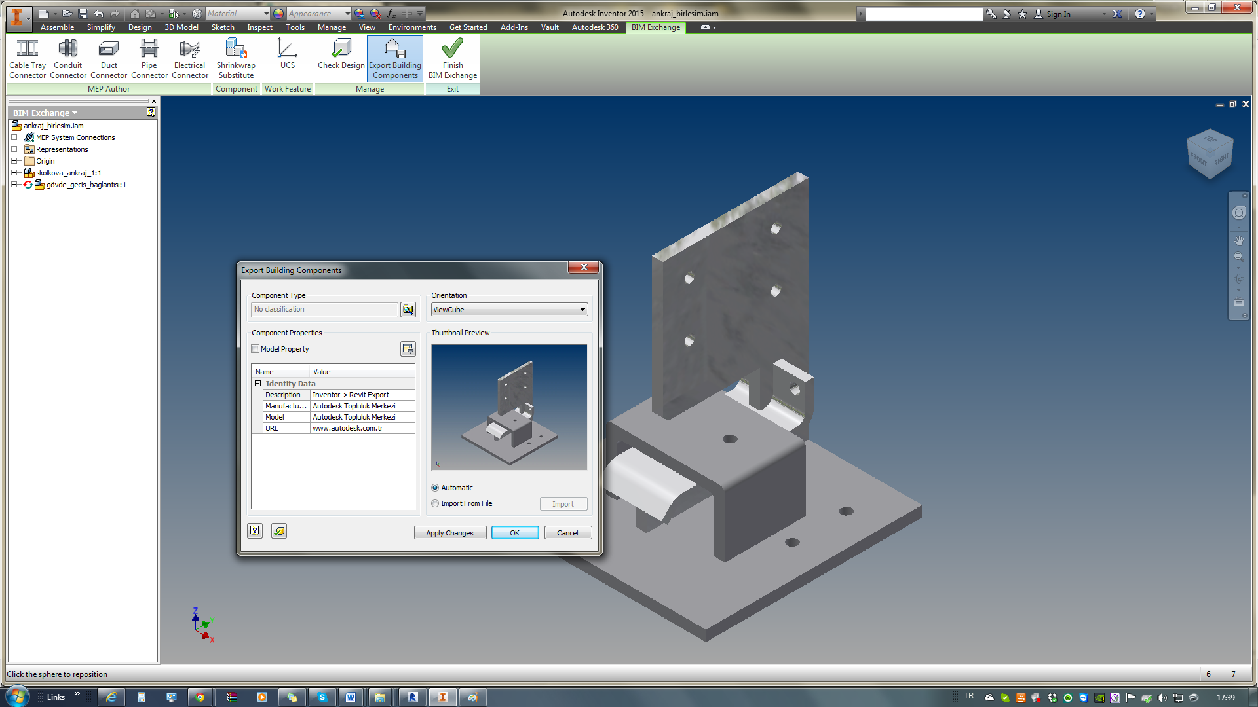Expand MEP System Connections node

(14, 137)
